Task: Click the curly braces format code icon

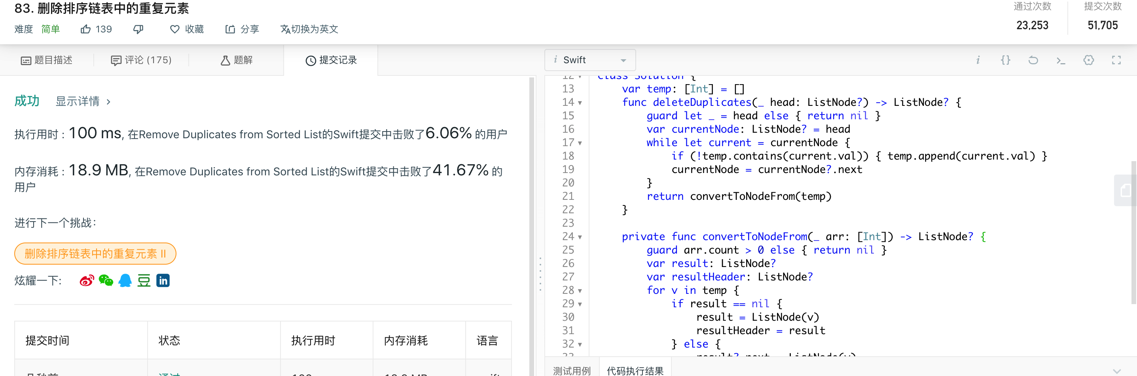Action: (1006, 60)
